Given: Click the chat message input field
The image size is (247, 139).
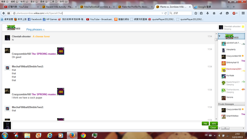Looking at the screenshot, I should pos(107,125).
